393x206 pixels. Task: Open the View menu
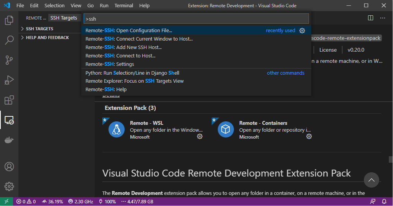(76, 5)
